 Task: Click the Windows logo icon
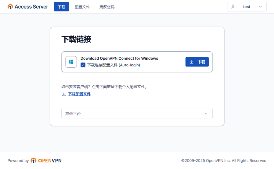click(71, 62)
